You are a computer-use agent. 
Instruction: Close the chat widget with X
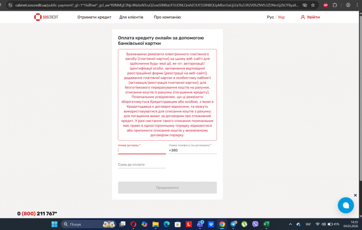355,195
